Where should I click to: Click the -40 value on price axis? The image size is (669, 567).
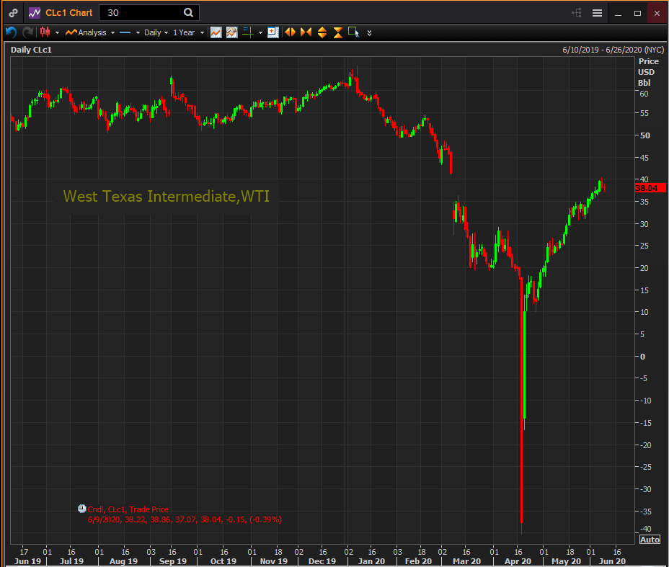tap(645, 529)
